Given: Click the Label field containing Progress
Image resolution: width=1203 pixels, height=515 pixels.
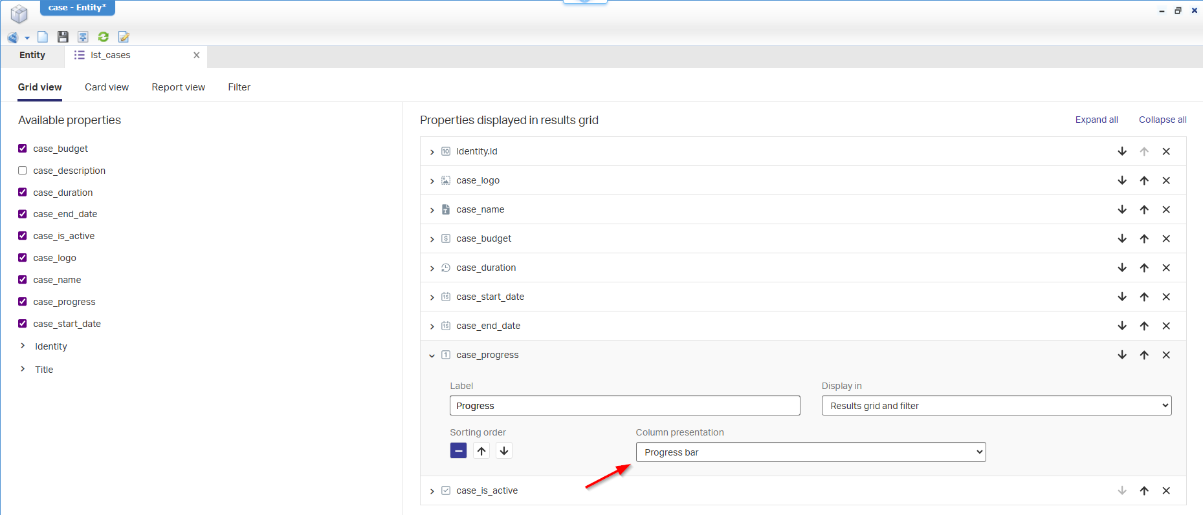Looking at the screenshot, I should pyautogui.click(x=624, y=406).
